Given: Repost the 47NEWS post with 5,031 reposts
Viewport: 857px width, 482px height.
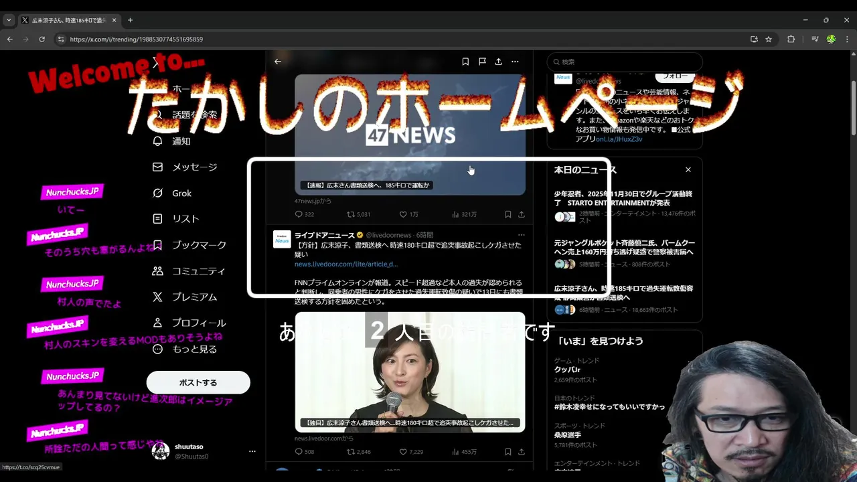Looking at the screenshot, I should click(x=358, y=214).
